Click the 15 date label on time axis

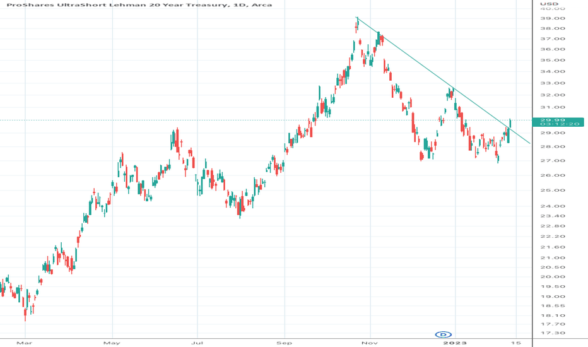coord(516,343)
